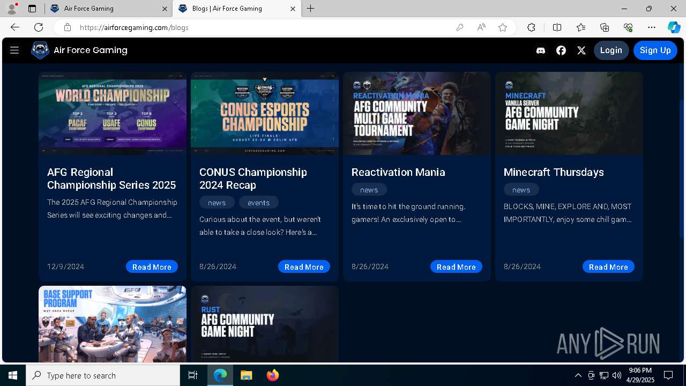Open the Windows Start menu

(13, 375)
